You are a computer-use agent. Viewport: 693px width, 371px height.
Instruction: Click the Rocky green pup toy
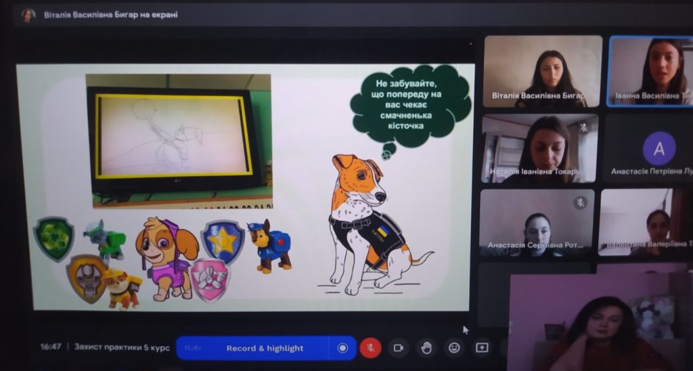tap(105, 239)
